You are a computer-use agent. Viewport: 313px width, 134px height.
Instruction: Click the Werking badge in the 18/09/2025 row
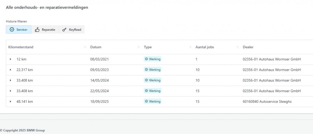click(153, 101)
